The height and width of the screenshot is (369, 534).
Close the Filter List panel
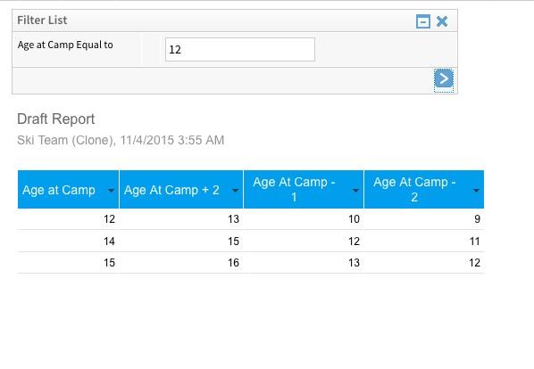coord(442,21)
